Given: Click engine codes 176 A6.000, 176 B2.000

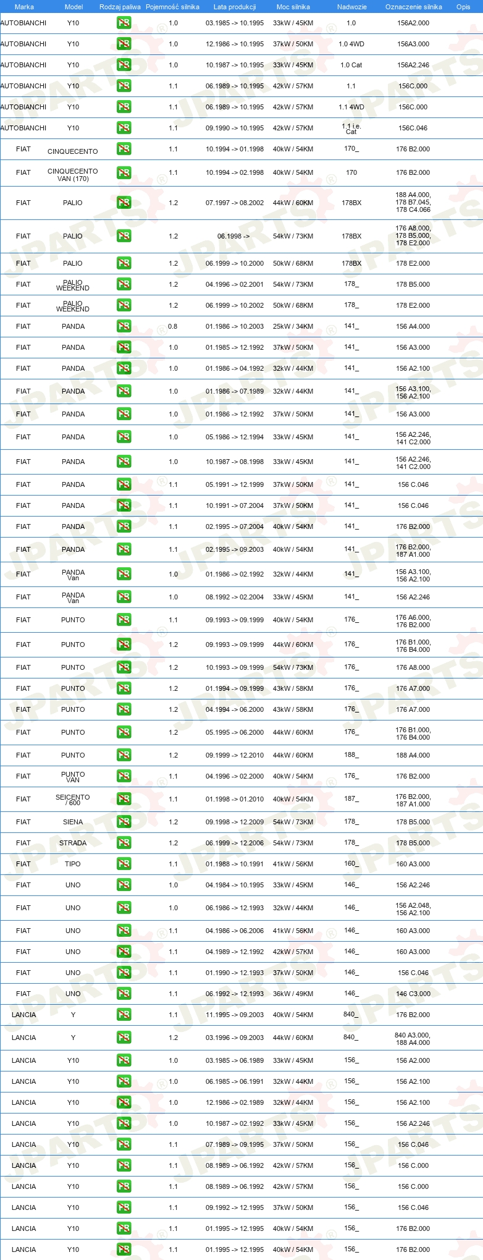Looking at the screenshot, I should coord(413,621).
